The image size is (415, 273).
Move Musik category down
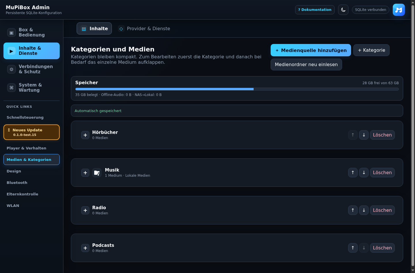364,173
